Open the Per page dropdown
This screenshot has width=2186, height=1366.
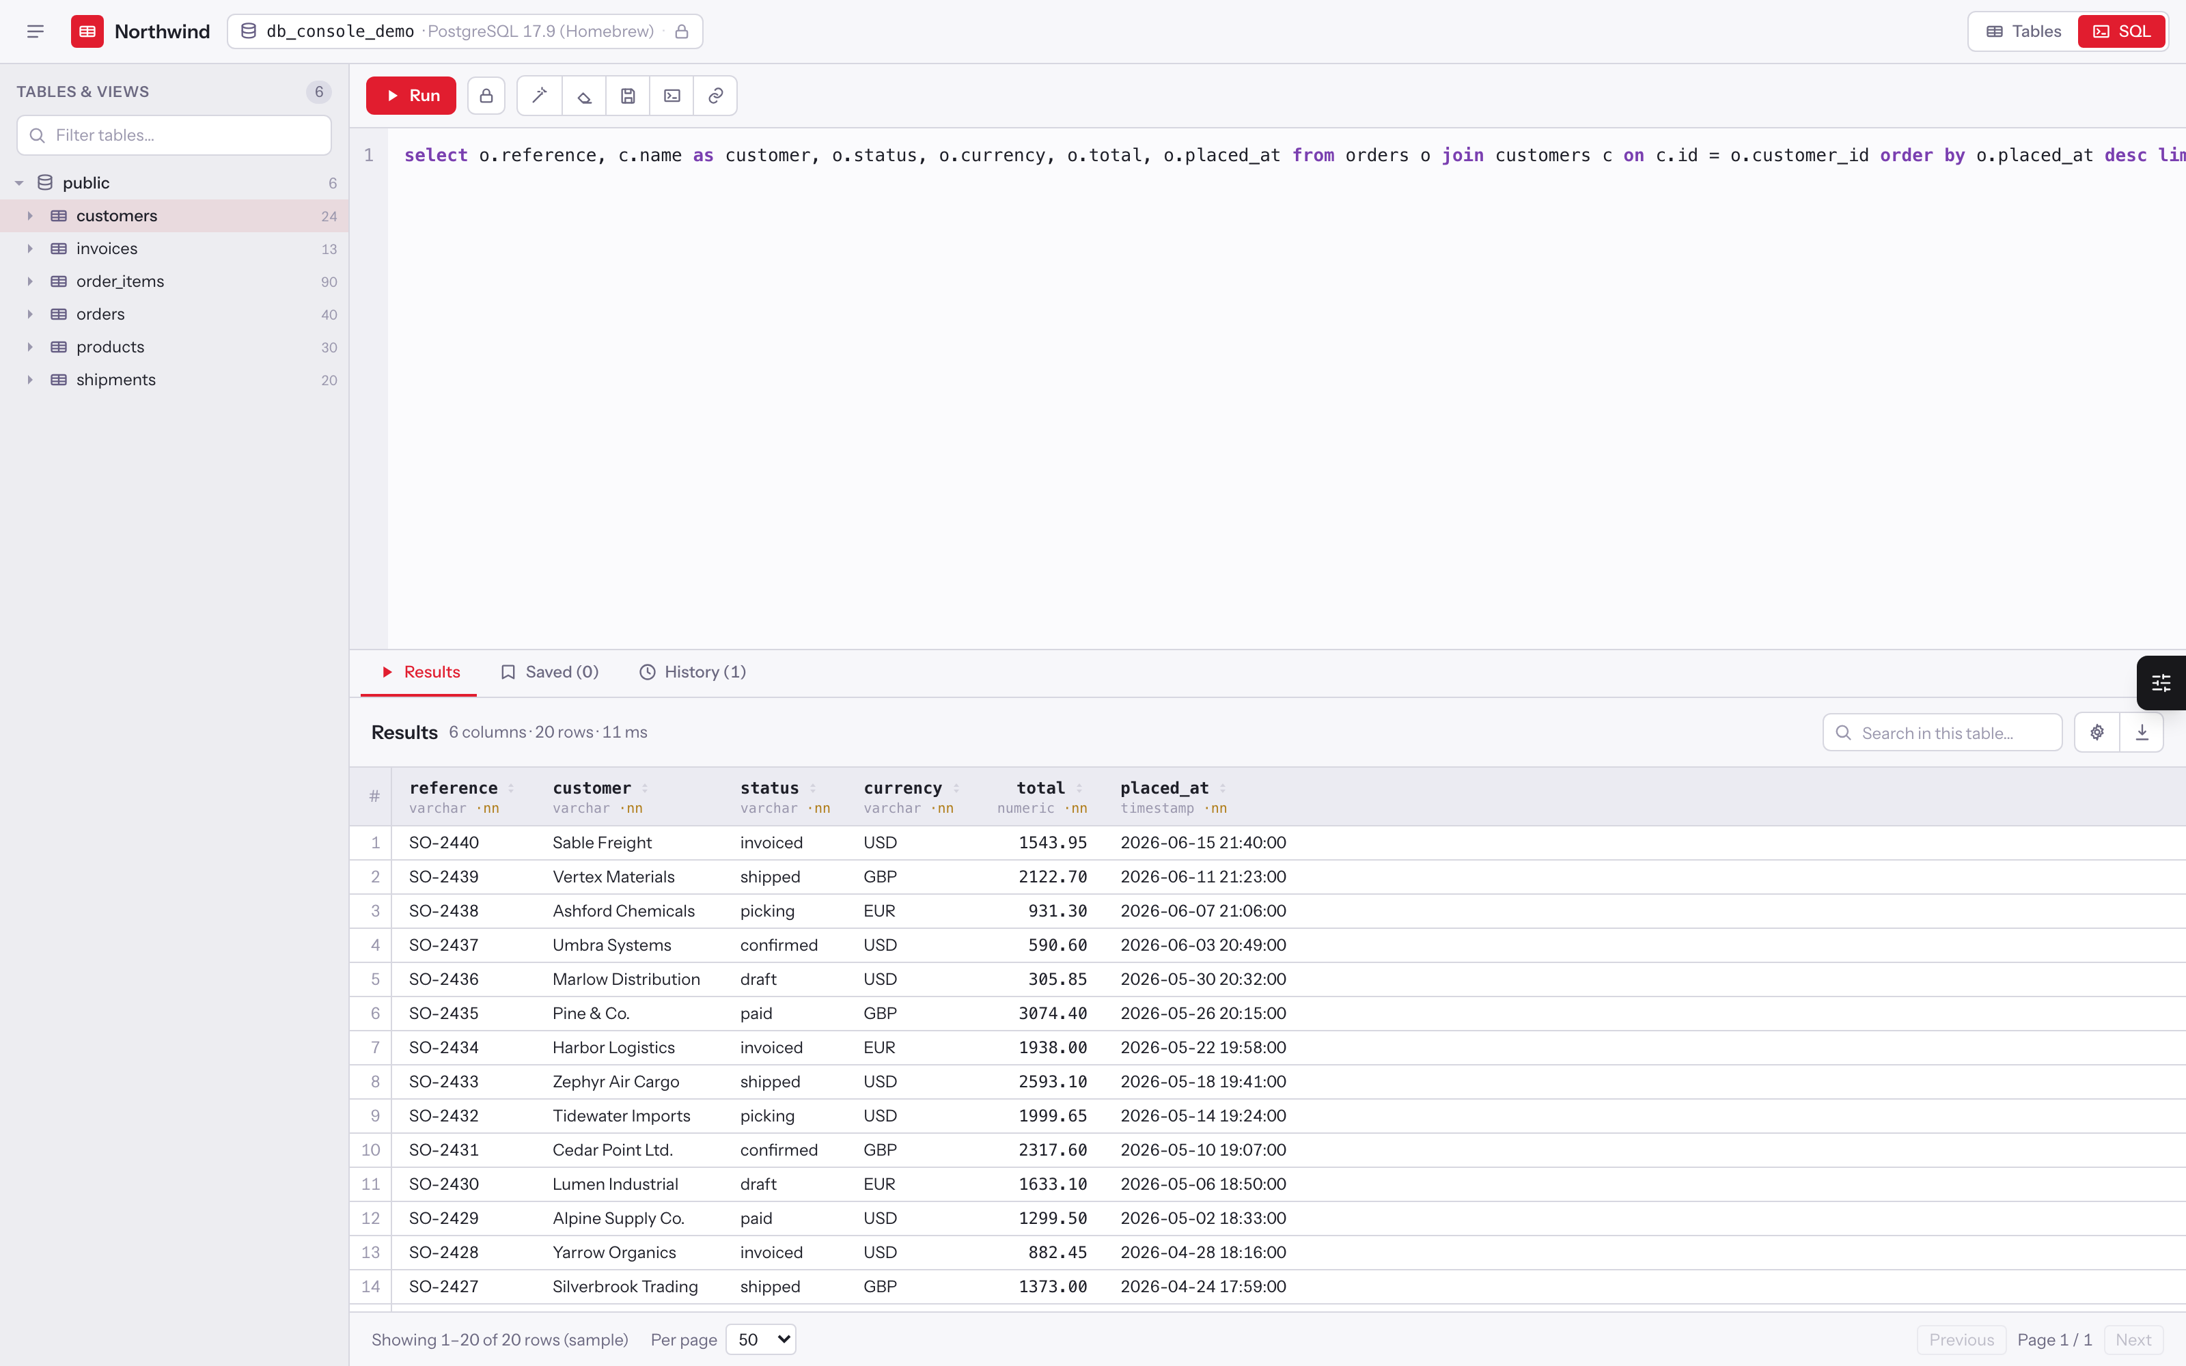click(760, 1340)
